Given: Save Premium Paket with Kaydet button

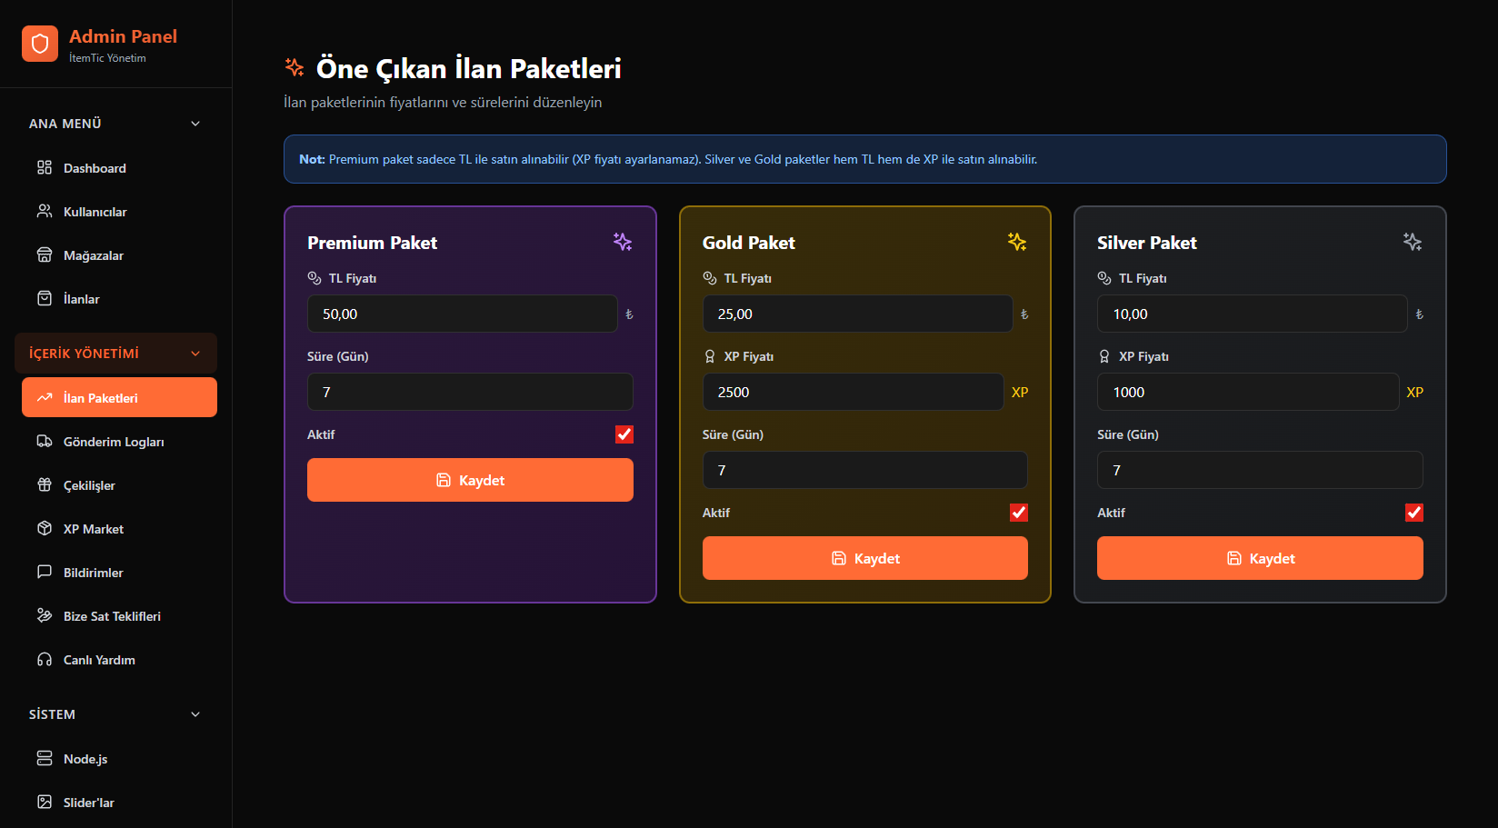Looking at the screenshot, I should pyautogui.click(x=470, y=480).
